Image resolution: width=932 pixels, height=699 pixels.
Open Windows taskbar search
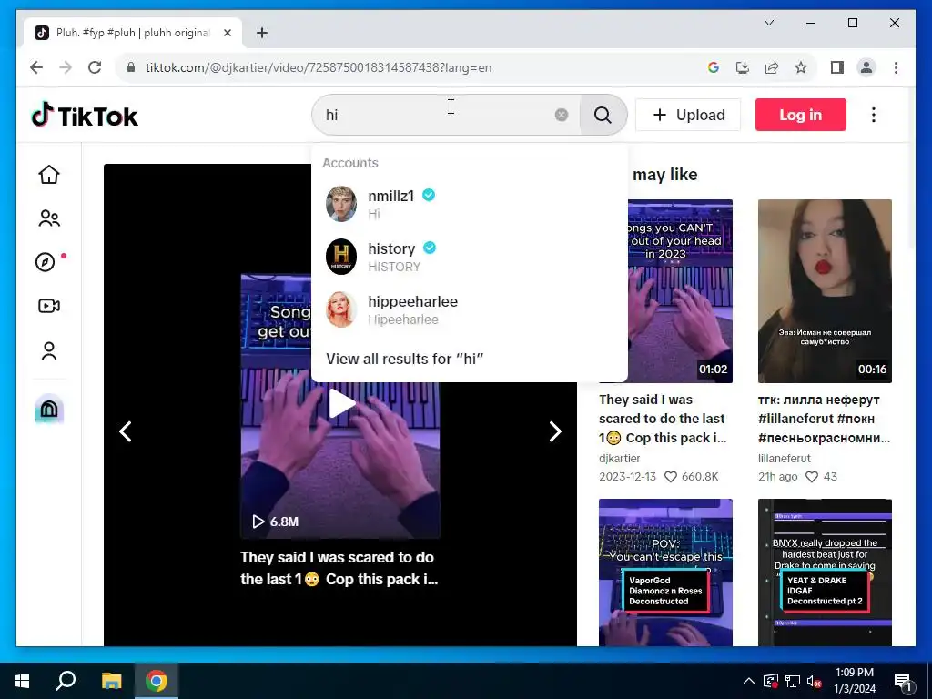(66, 681)
